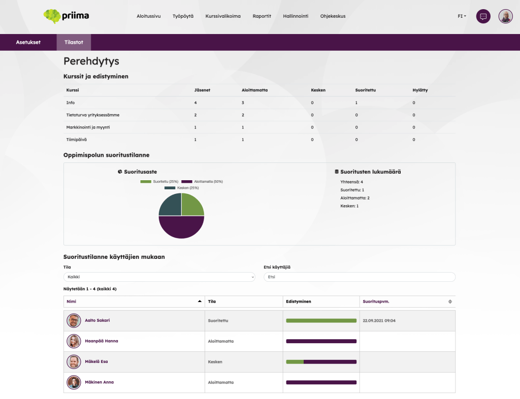Image resolution: width=520 pixels, height=399 pixels.
Task: Open the FI language dropdown
Action: coord(462,16)
